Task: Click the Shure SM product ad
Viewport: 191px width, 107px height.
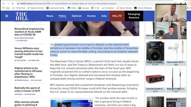Action: pos(150,30)
